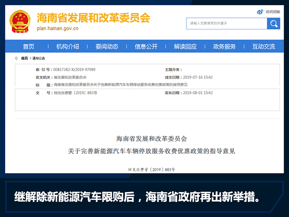The height and width of the screenshot is (217, 289).
Task: Select index number 00817382-X/2019-97989
Action: 74,69
